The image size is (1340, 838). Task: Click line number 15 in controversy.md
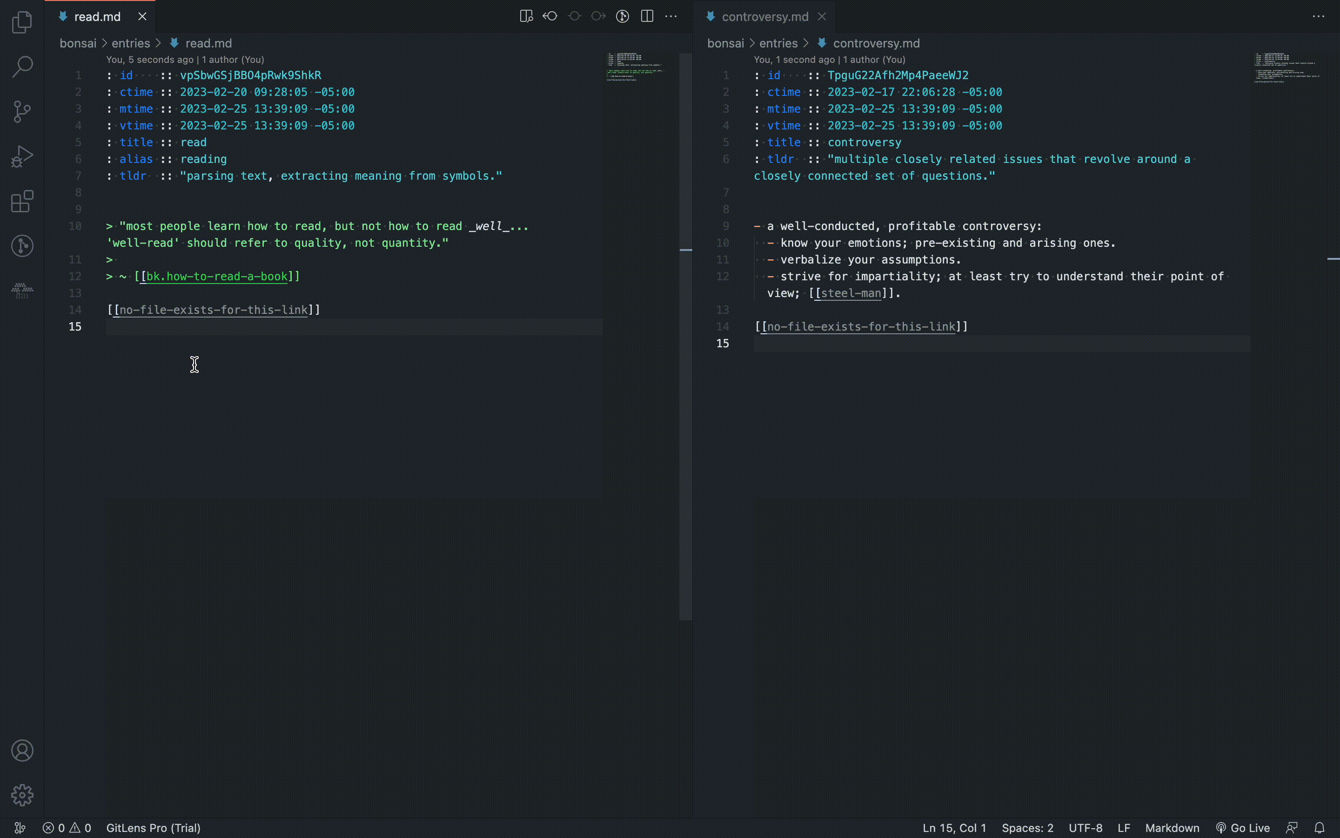click(x=723, y=343)
